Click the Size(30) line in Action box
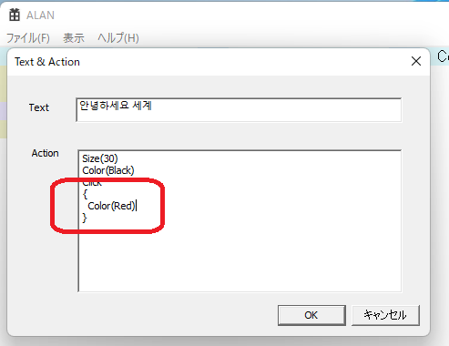Image resolution: width=449 pixels, height=346 pixels. tap(100, 158)
